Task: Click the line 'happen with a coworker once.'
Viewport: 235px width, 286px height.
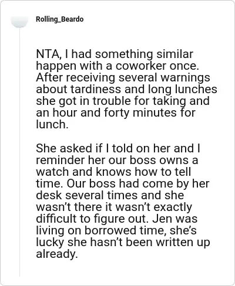Action: point(117,66)
